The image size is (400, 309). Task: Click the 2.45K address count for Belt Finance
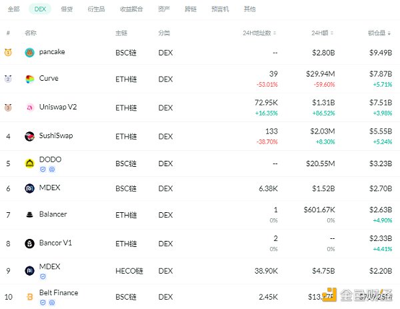click(268, 297)
